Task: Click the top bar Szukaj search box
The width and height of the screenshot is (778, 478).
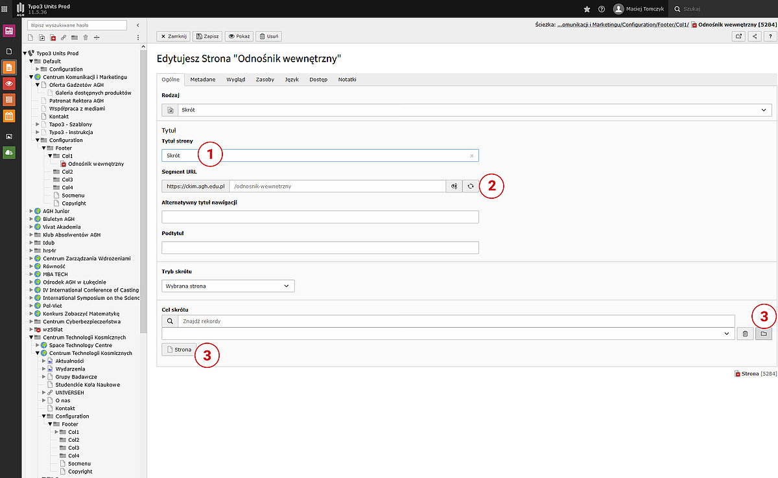Action: coord(724,9)
